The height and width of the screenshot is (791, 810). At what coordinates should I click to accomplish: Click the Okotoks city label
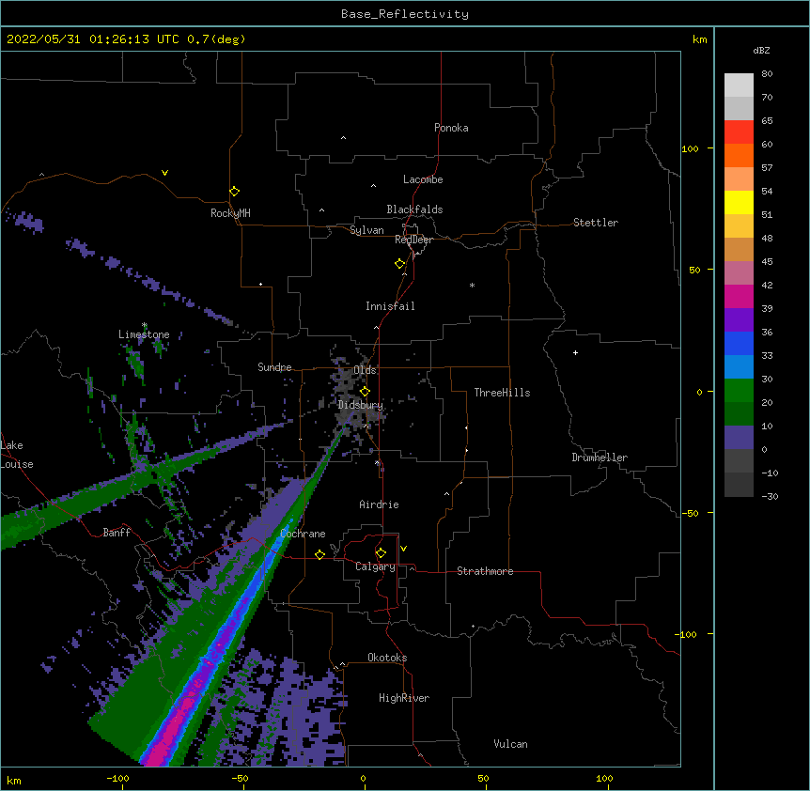click(x=387, y=658)
